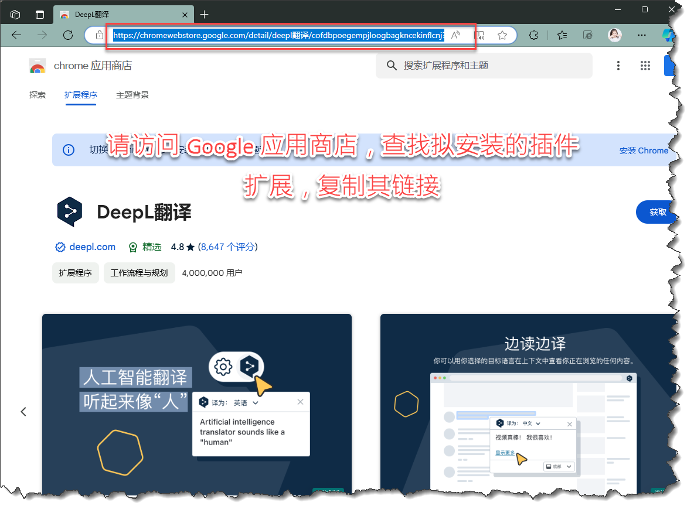The width and height of the screenshot is (694, 513).
Task: Open the tab actions menu icon
Action: [x=40, y=15]
